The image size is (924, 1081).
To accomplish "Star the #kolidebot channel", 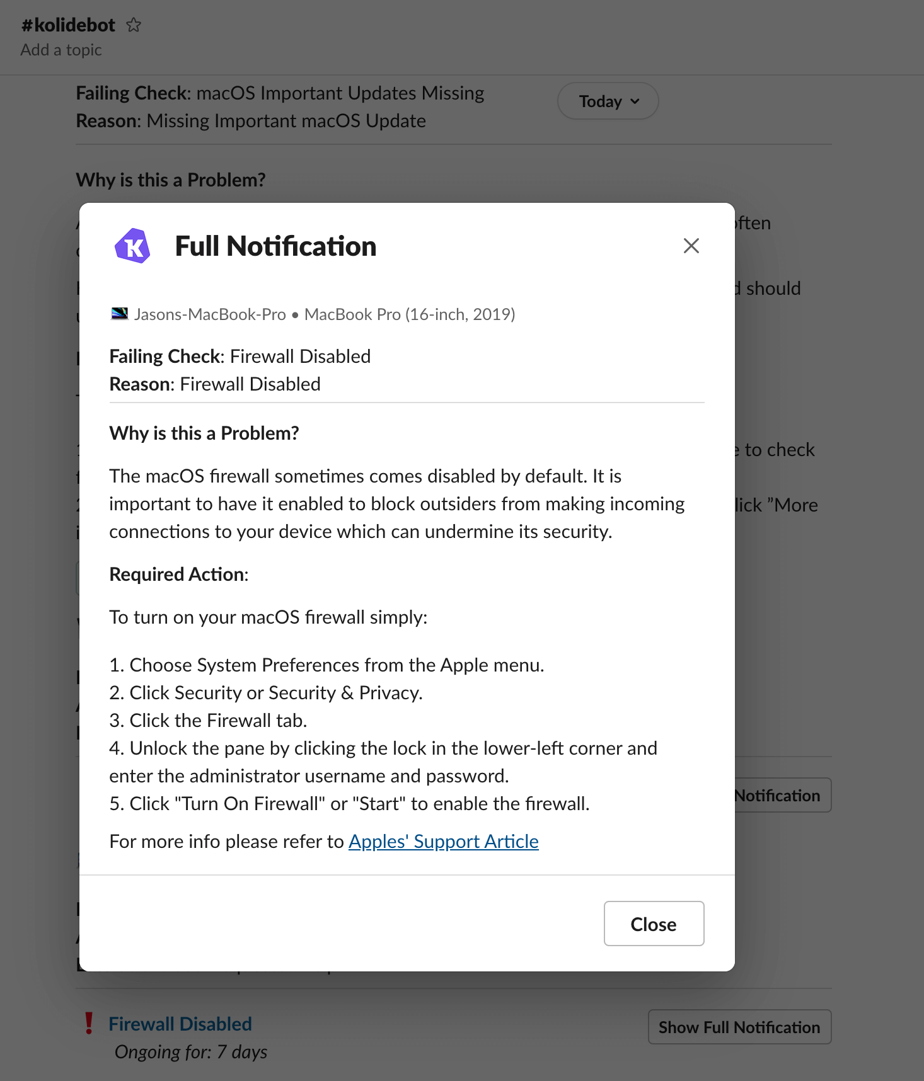I will pos(134,25).
